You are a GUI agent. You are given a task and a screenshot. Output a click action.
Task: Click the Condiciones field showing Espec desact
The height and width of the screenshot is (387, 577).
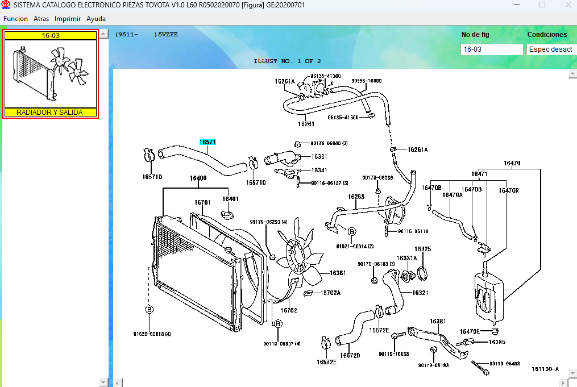tap(551, 49)
